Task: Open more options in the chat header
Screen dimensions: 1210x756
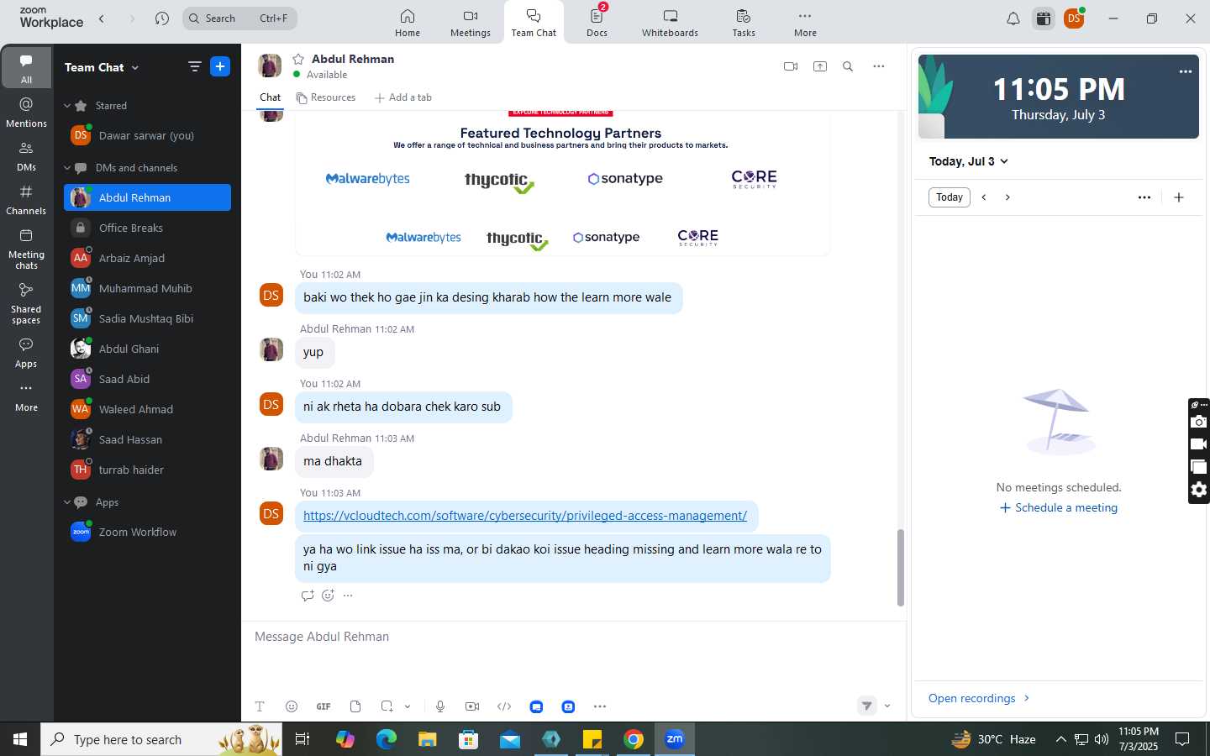Action: [x=878, y=66]
